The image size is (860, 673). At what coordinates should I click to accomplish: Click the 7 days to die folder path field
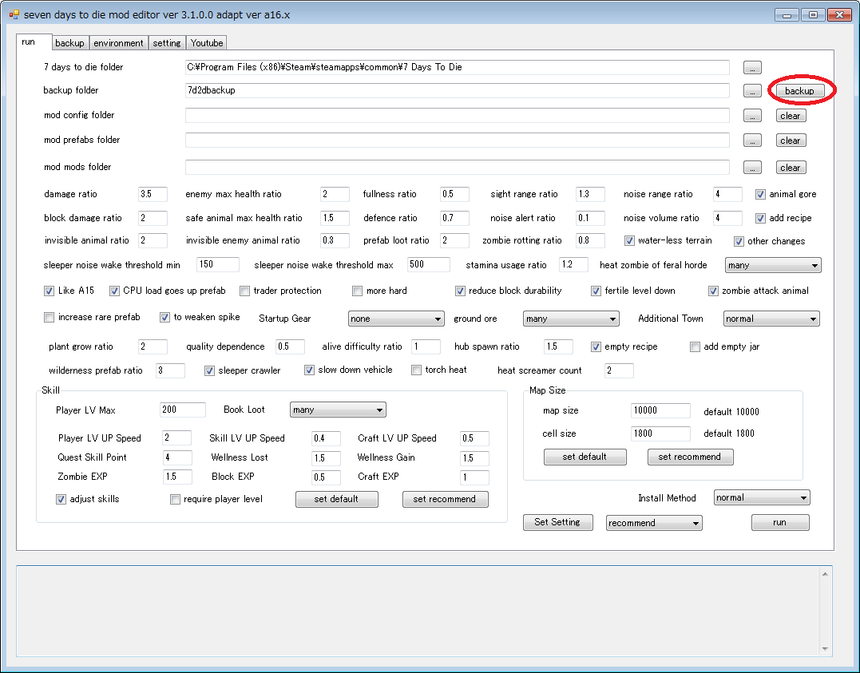(x=458, y=68)
